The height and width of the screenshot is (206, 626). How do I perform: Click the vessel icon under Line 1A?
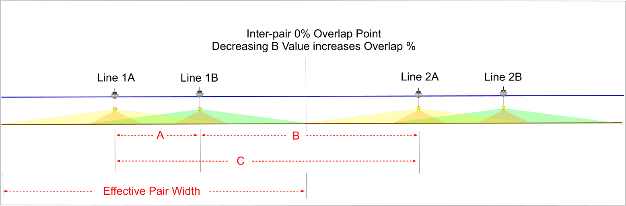pyautogui.click(x=115, y=94)
